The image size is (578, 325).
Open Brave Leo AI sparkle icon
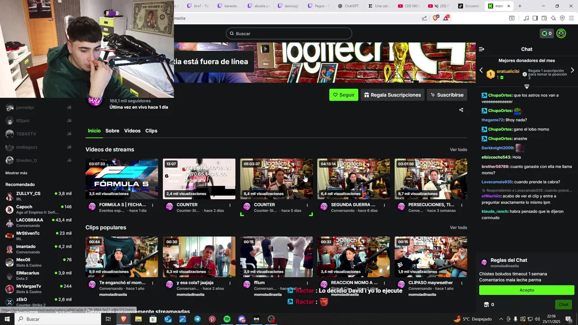point(553,18)
